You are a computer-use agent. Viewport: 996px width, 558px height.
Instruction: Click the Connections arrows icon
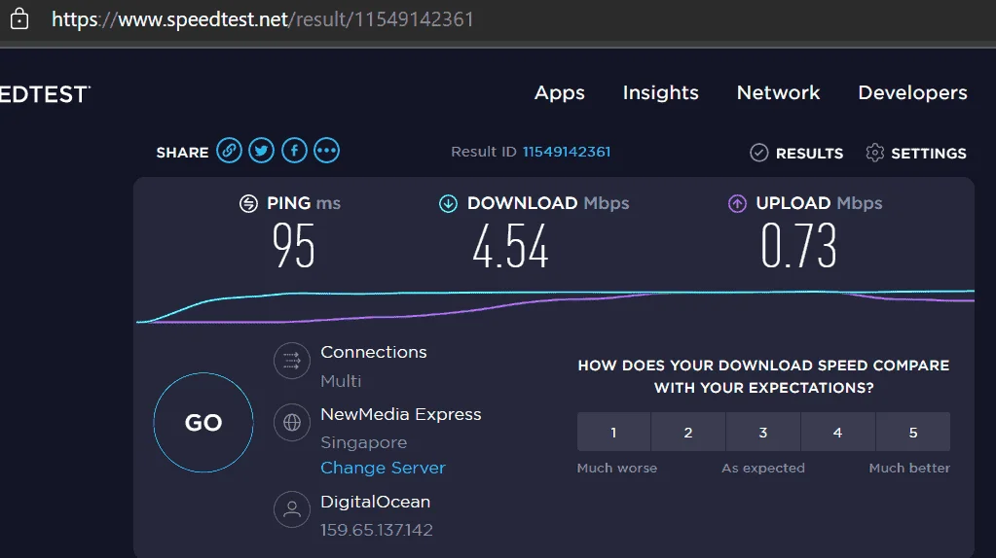(291, 361)
